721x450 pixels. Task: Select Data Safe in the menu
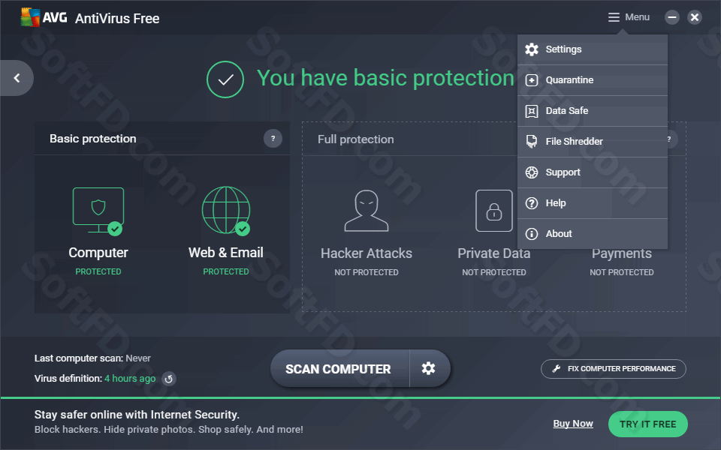pyautogui.click(x=593, y=111)
